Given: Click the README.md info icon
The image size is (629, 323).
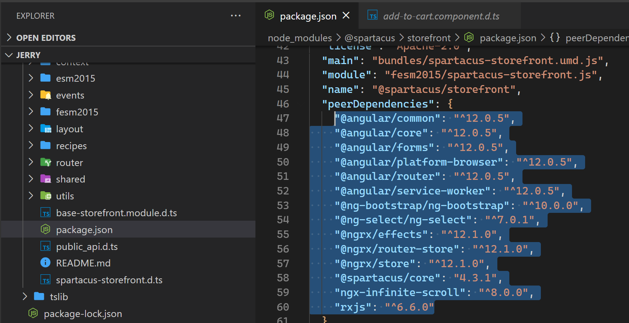Looking at the screenshot, I should coord(45,263).
